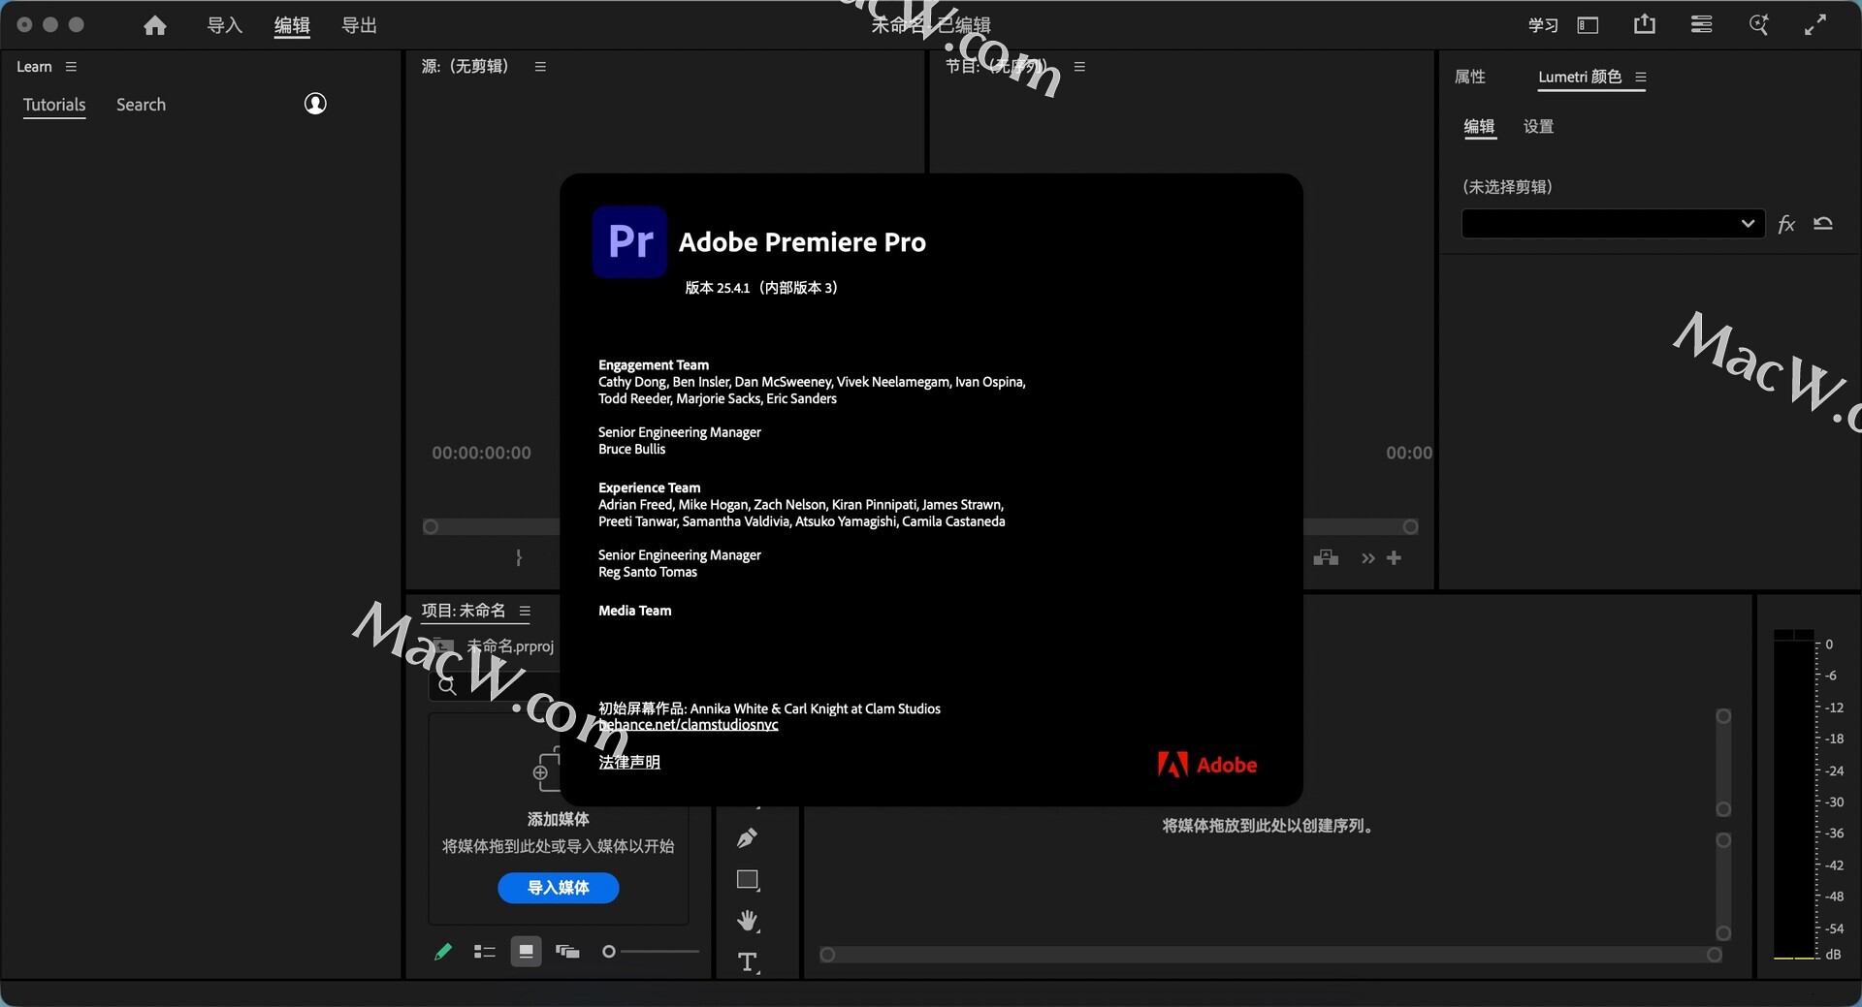Open the sparkle search help icon
Image resolution: width=1862 pixels, height=1007 pixels.
tap(1758, 25)
